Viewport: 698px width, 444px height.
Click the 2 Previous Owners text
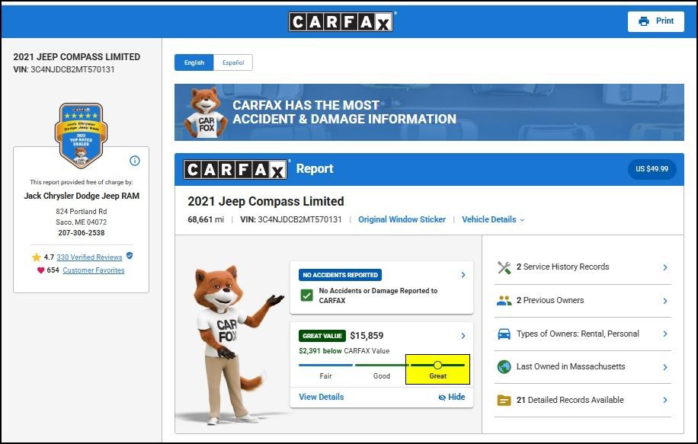click(550, 300)
